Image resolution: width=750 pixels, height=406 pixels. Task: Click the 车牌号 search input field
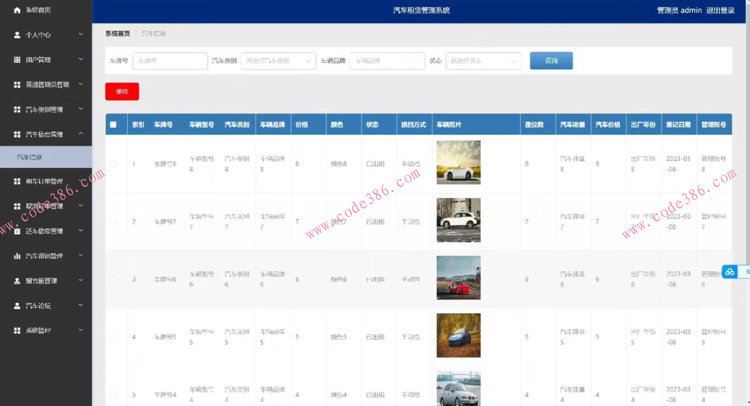[x=170, y=61]
